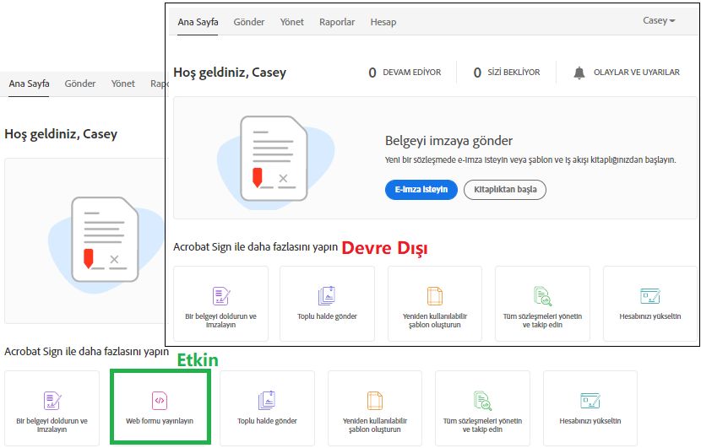View the SİZİ BEKLİYOR agreements counter
This screenshot has height=448, width=701.
(507, 73)
